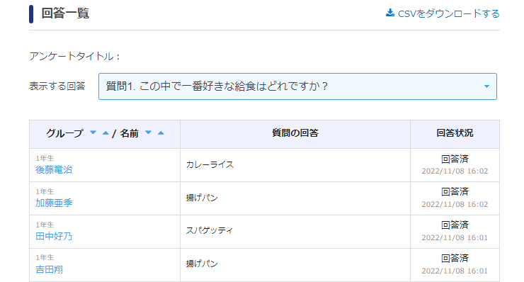Open the 表示する回答 question dropdown
The image size is (524, 282).
[297, 86]
